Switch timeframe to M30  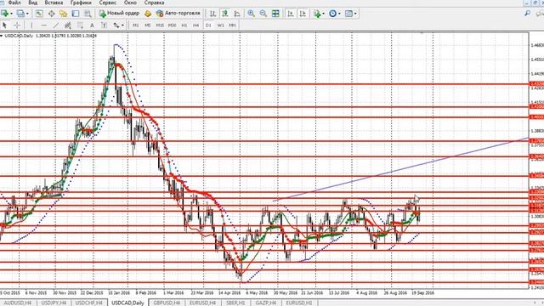click(172, 25)
